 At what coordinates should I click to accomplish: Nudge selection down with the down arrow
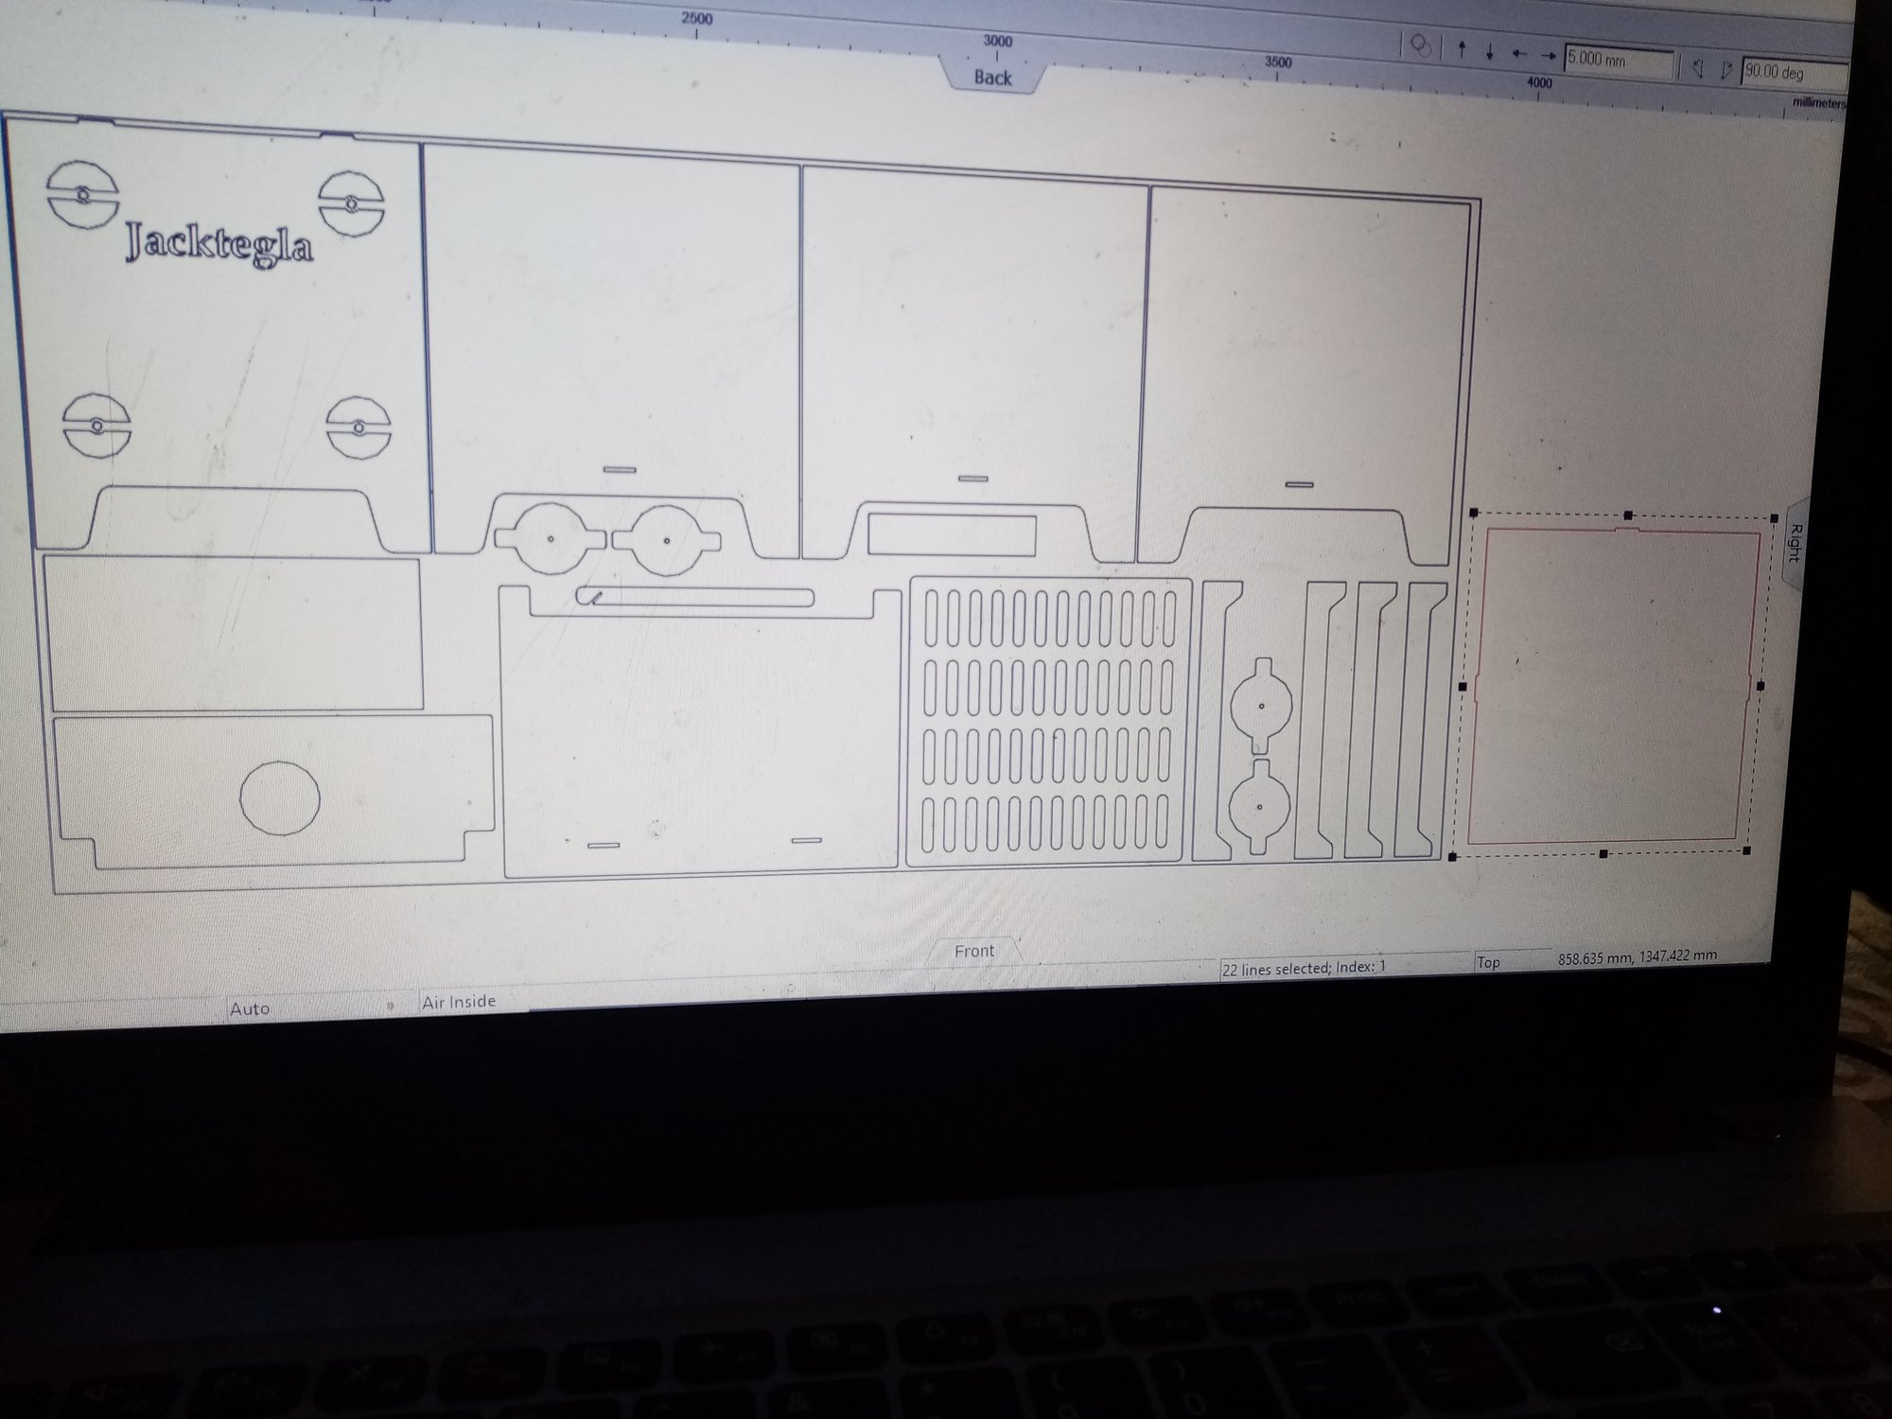pos(1490,52)
